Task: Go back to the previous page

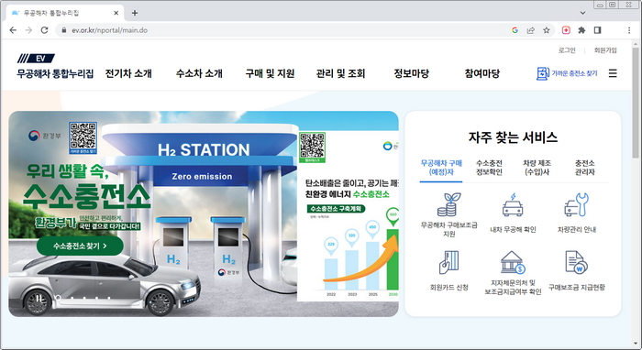Action: [x=13, y=30]
